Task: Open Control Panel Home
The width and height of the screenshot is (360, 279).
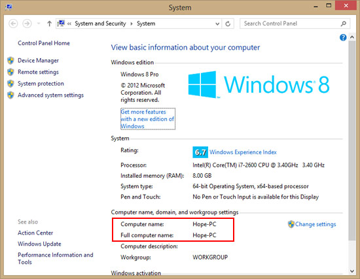Action: point(44,43)
